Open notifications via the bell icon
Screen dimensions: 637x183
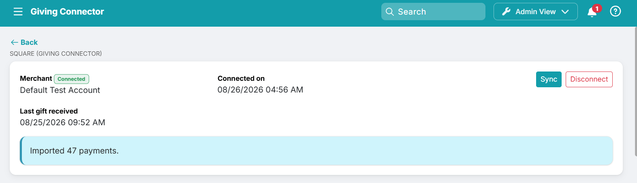click(592, 12)
